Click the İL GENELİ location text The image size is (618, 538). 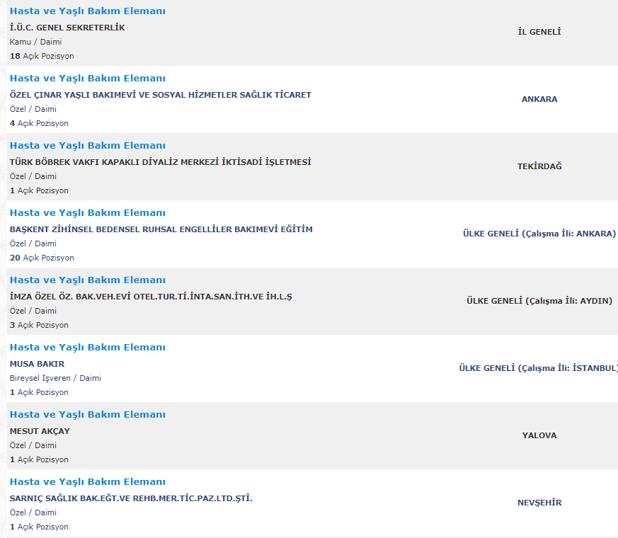click(x=539, y=32)
